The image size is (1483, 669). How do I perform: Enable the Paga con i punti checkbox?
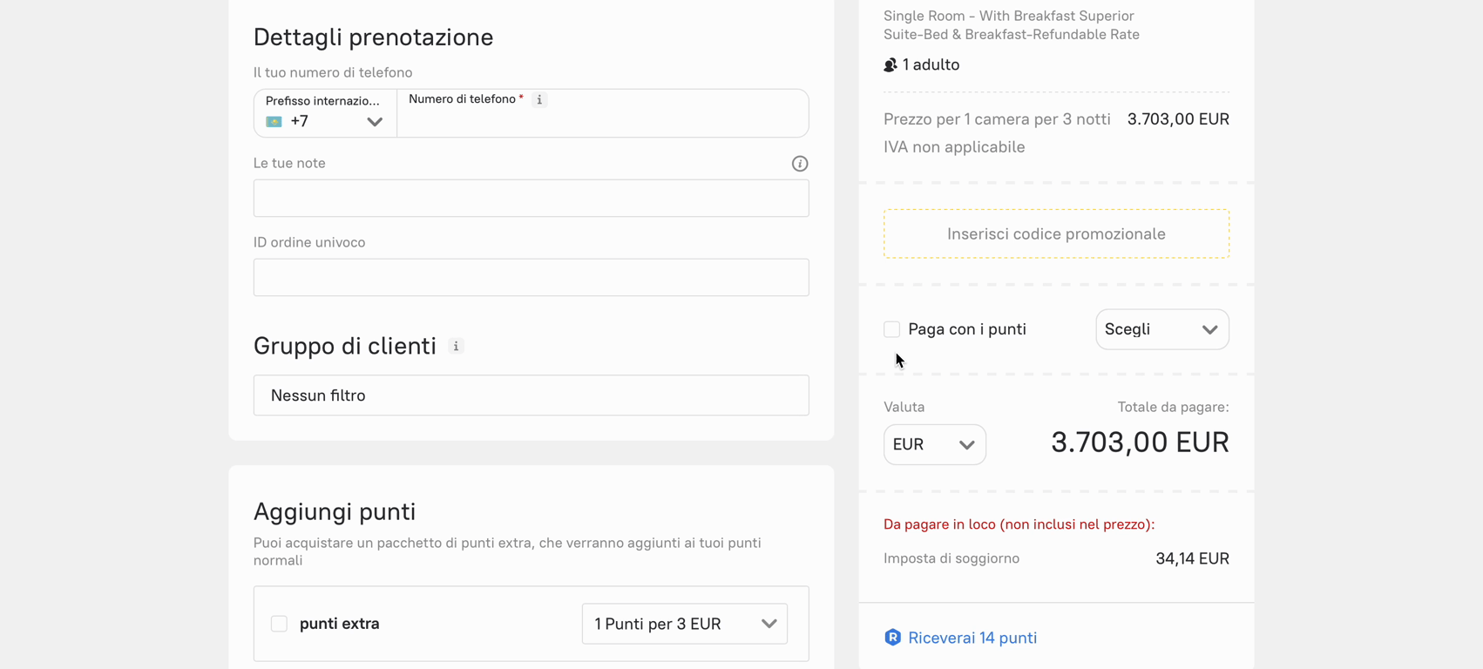tap(891, 329)
